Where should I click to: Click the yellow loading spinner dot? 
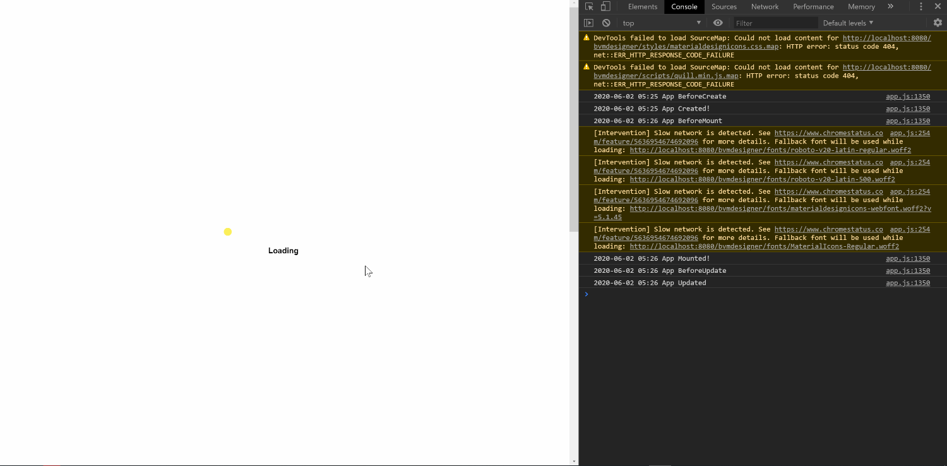point(228,232)
